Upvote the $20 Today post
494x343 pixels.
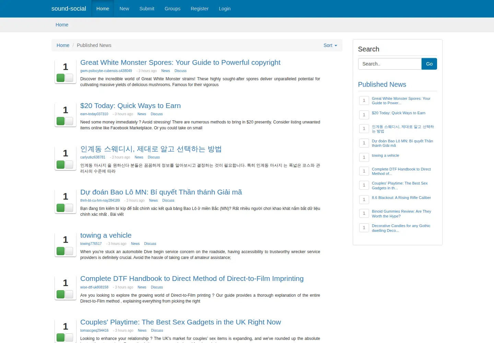tap(61, 121)
